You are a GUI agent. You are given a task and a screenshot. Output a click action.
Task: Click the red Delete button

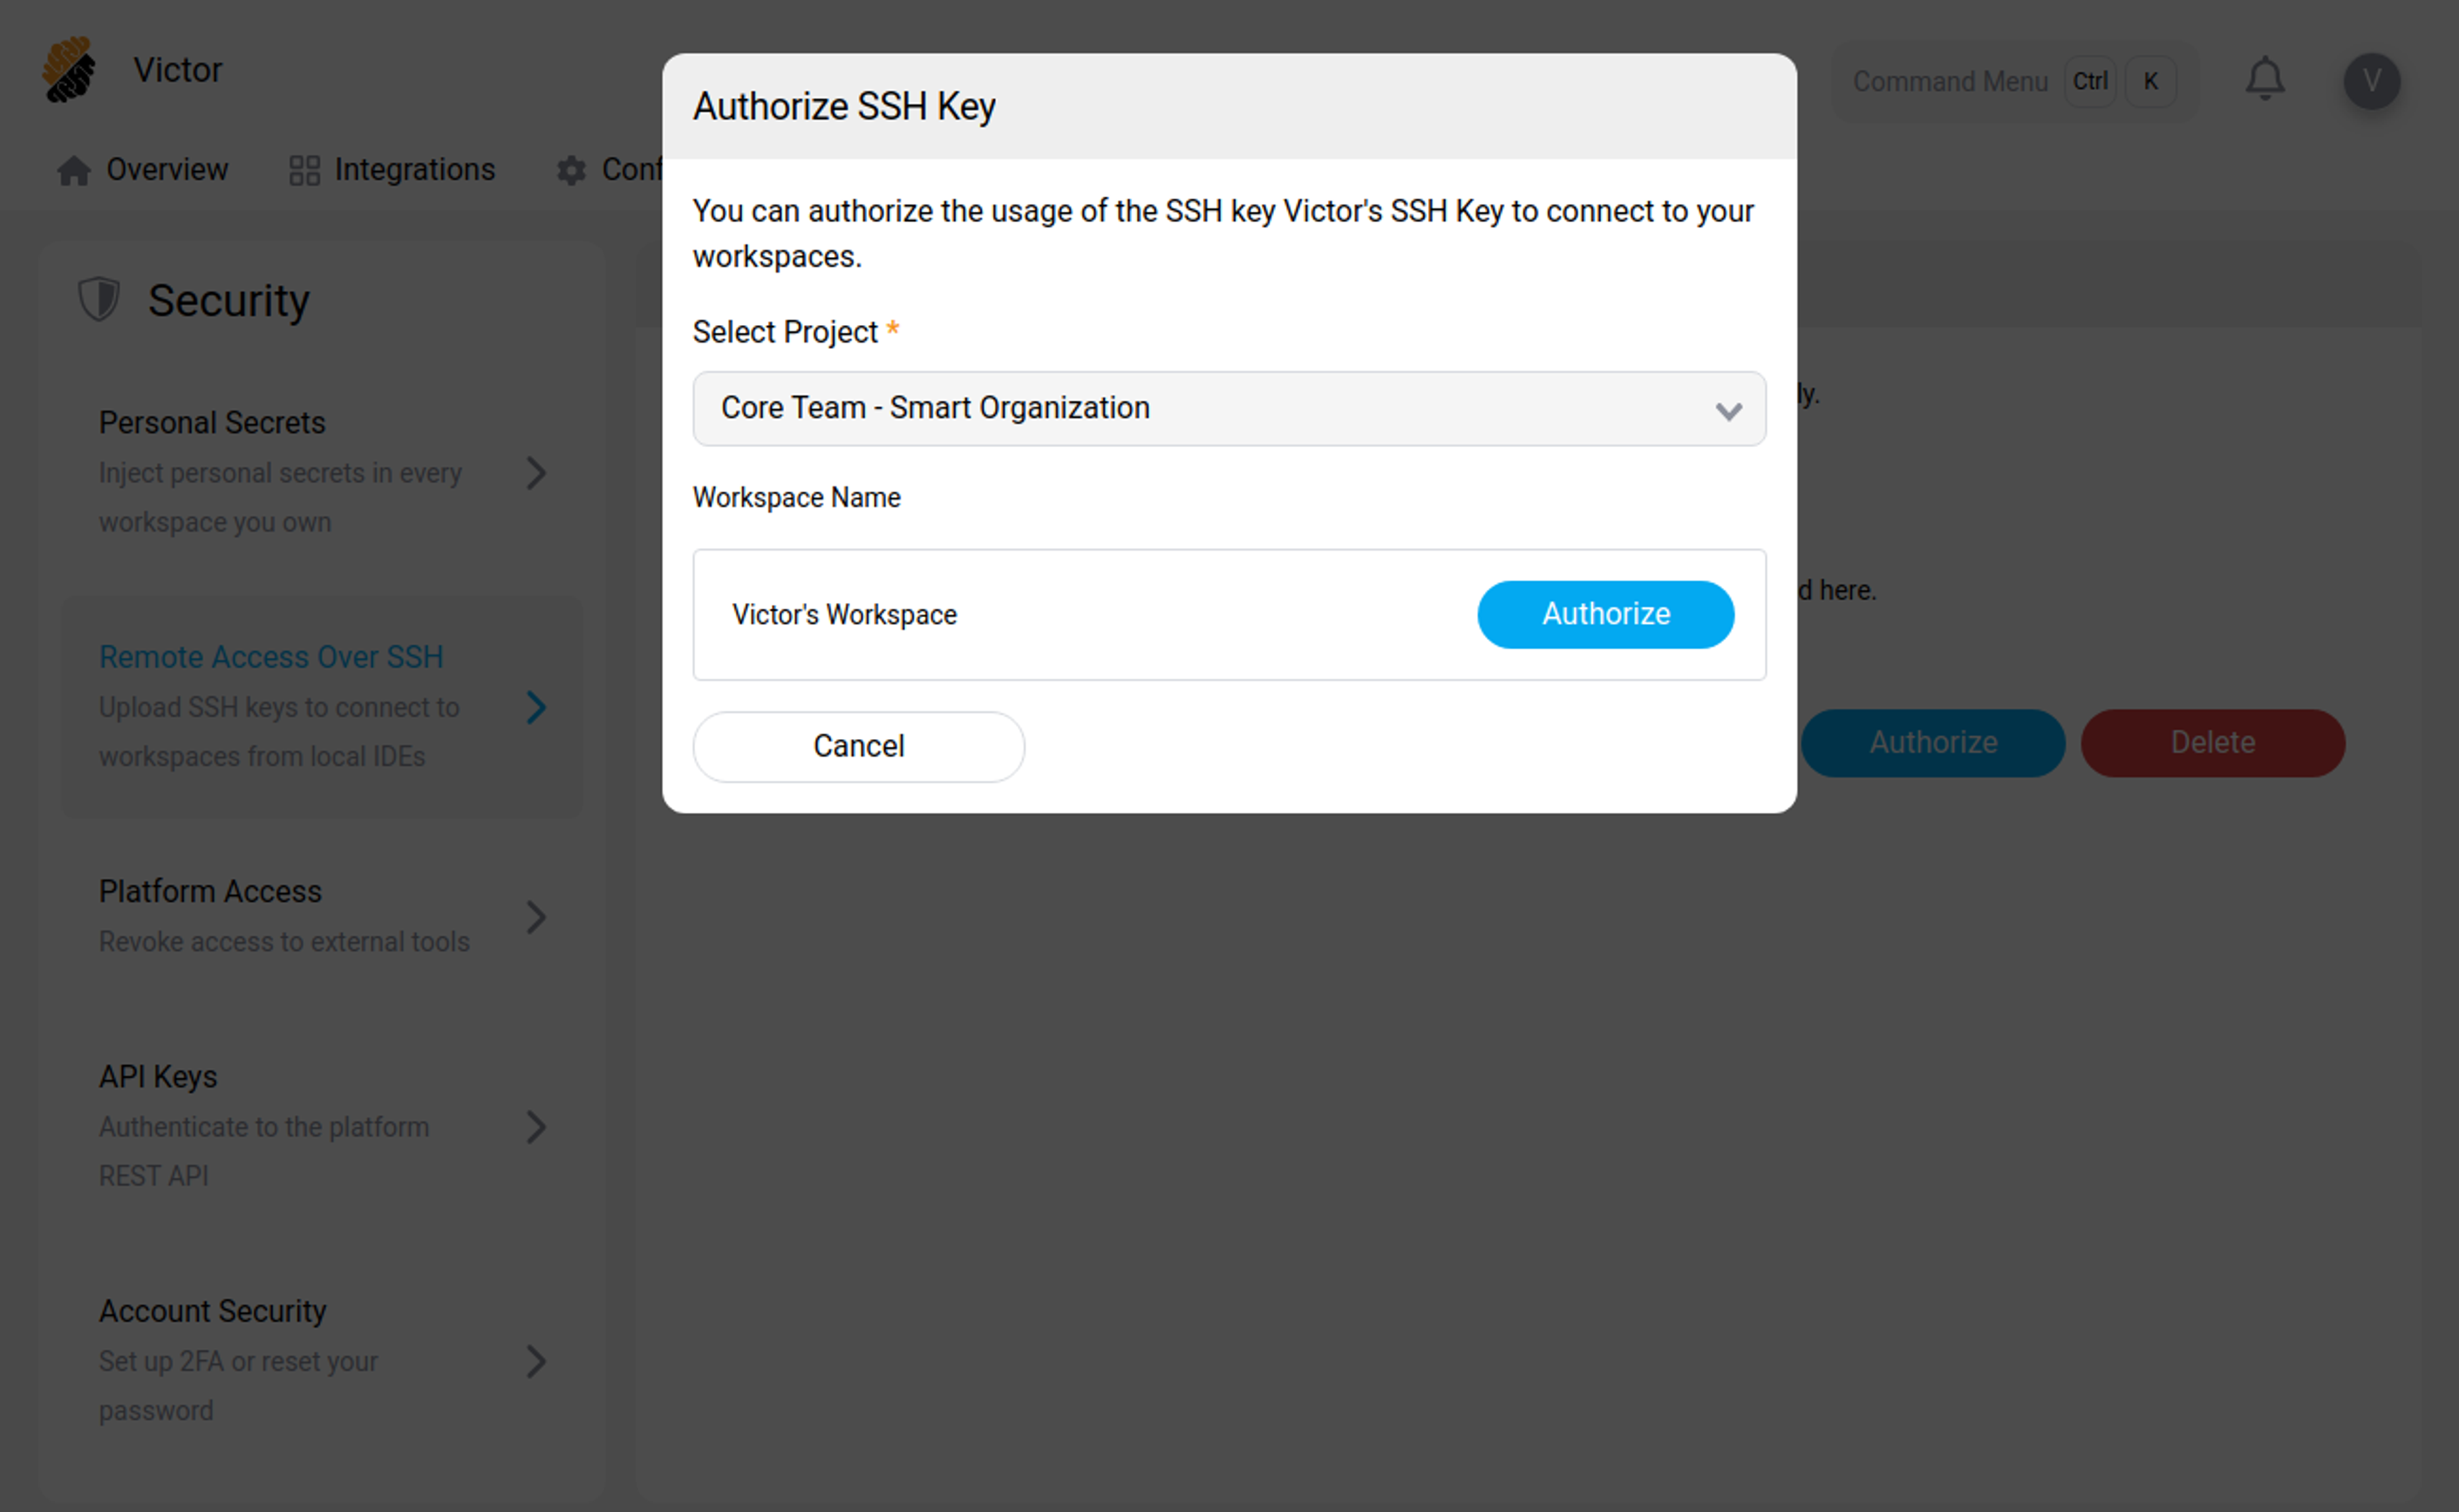pyautogui.click(x=2212, y=743)
